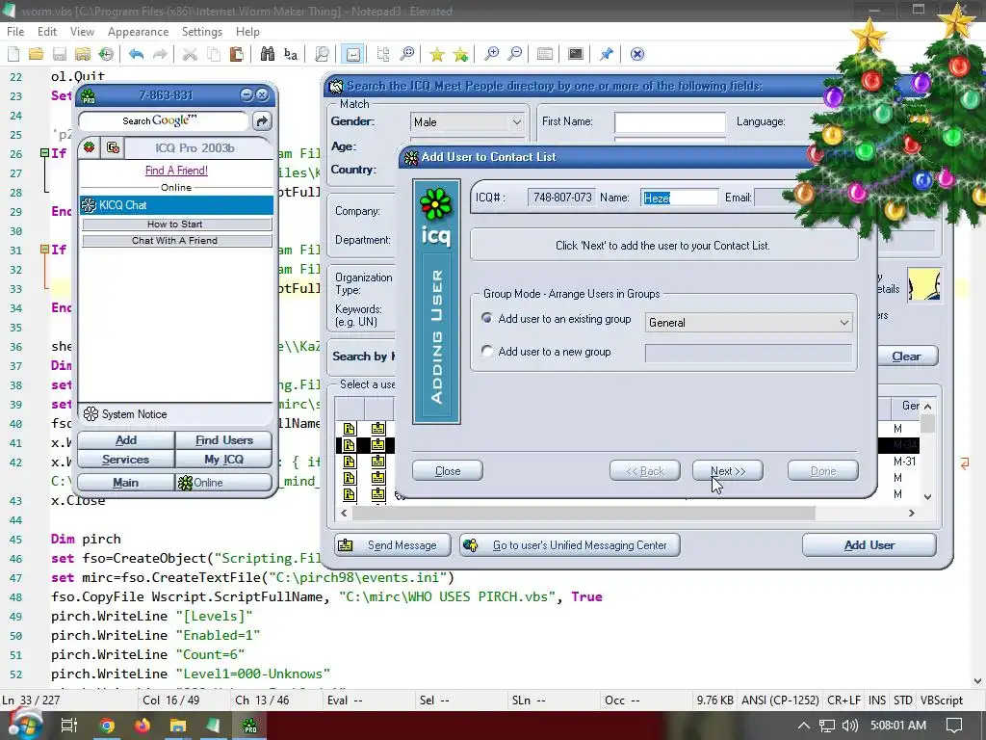
Task: Click the VBScript status bar entry
Action: tap(942, 700)
